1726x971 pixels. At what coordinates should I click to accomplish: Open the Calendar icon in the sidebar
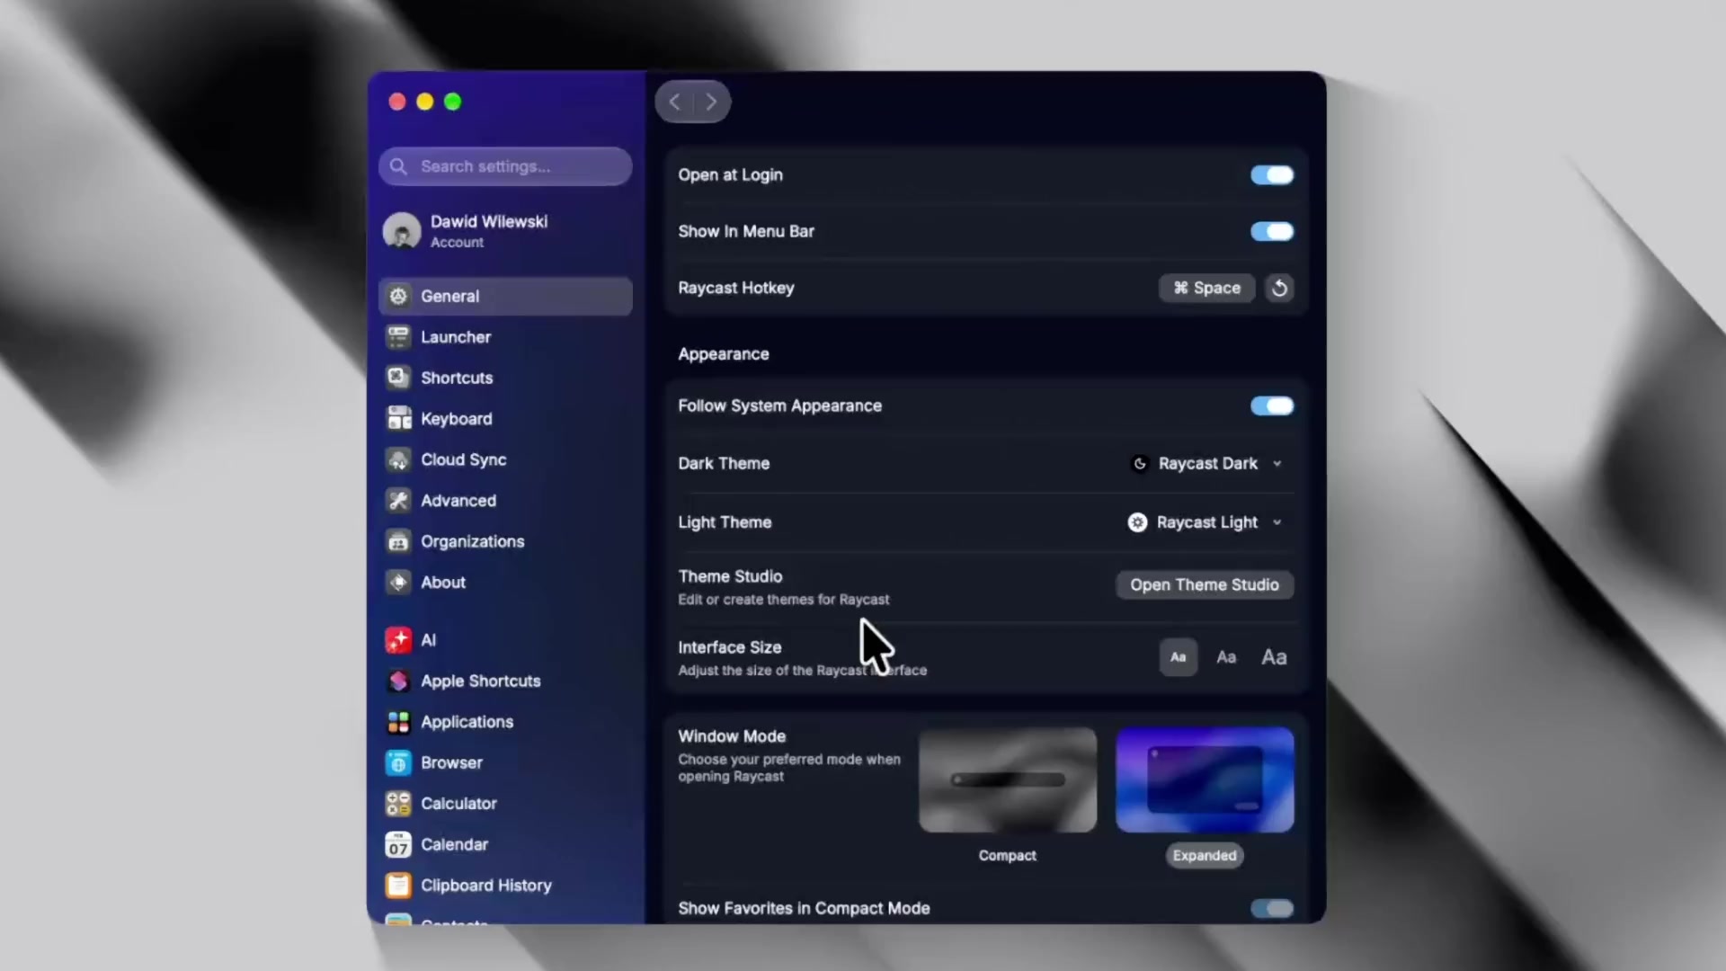[398, 844]
